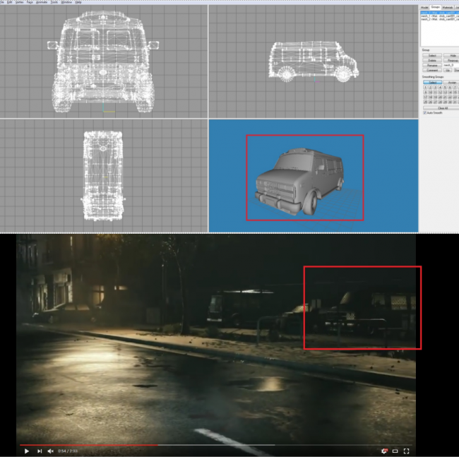Switch to the Model tab

pyautogui.click(x=425, y=7)
